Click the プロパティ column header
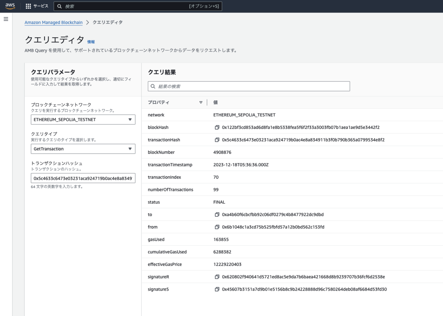 click(x=159, y=102)
